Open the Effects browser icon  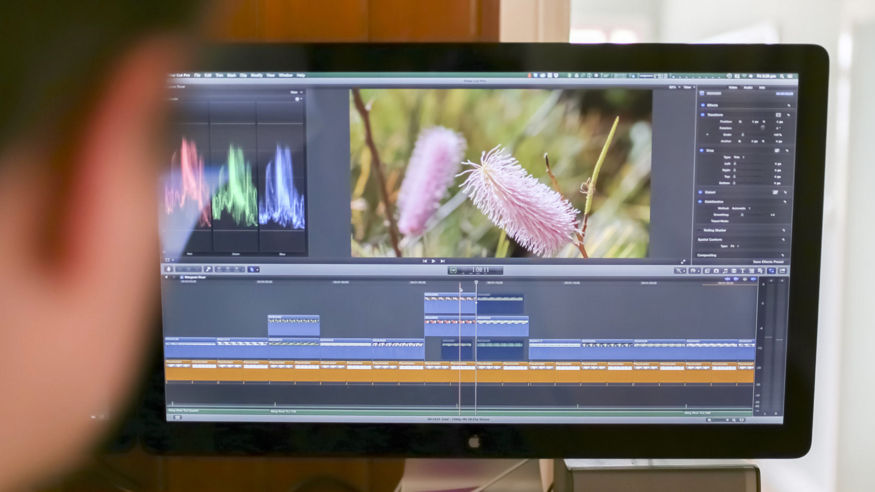[707, 270]
